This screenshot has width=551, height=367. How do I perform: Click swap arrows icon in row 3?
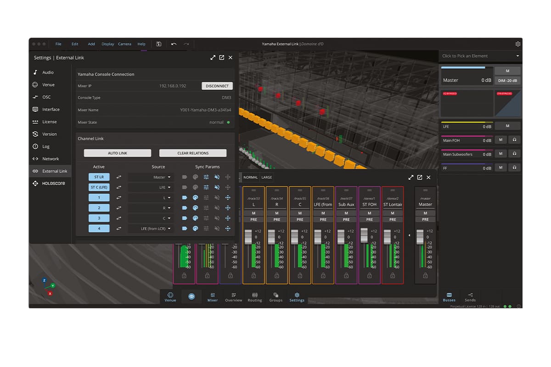[x=118, y=218]
